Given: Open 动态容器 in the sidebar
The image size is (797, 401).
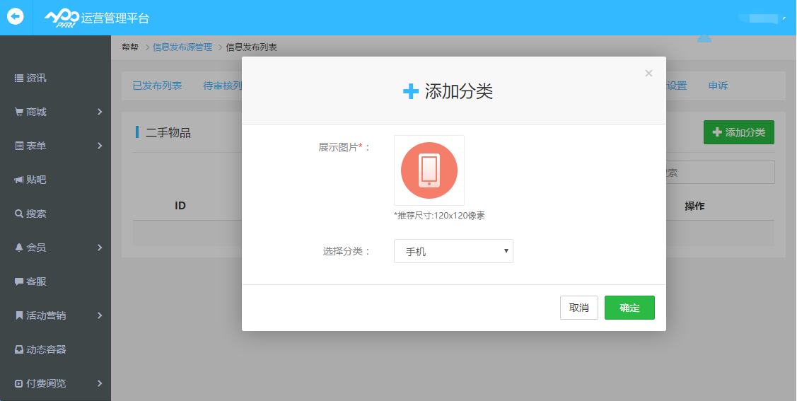Looking at the screenshot, I should click(x=45, y=349).
